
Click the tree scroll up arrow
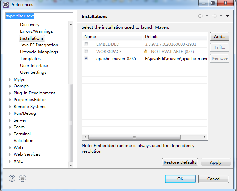pyautogui.click(x=71, y=24)
